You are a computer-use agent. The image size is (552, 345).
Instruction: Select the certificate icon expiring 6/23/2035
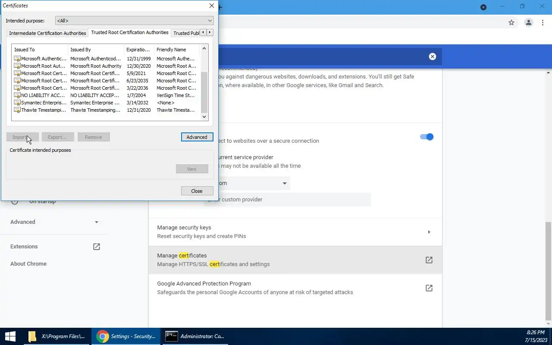(x=17, y=81)
